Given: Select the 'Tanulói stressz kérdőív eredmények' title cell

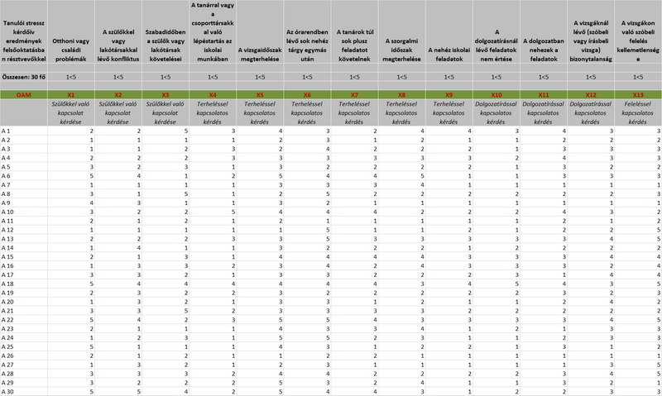Looking at the screenshot, I should click(x=24, y=32).
